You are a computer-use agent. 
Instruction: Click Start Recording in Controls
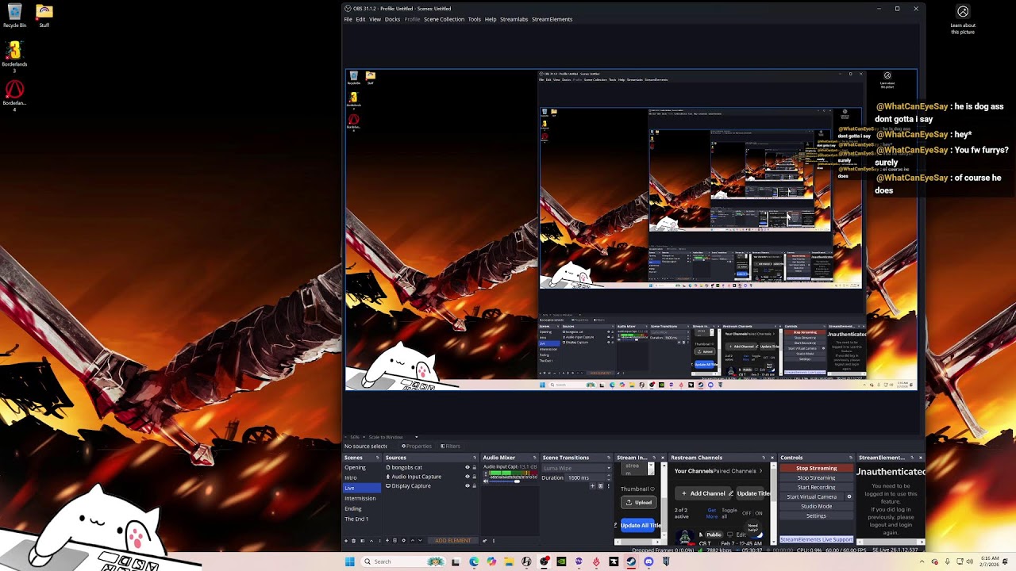816,487
